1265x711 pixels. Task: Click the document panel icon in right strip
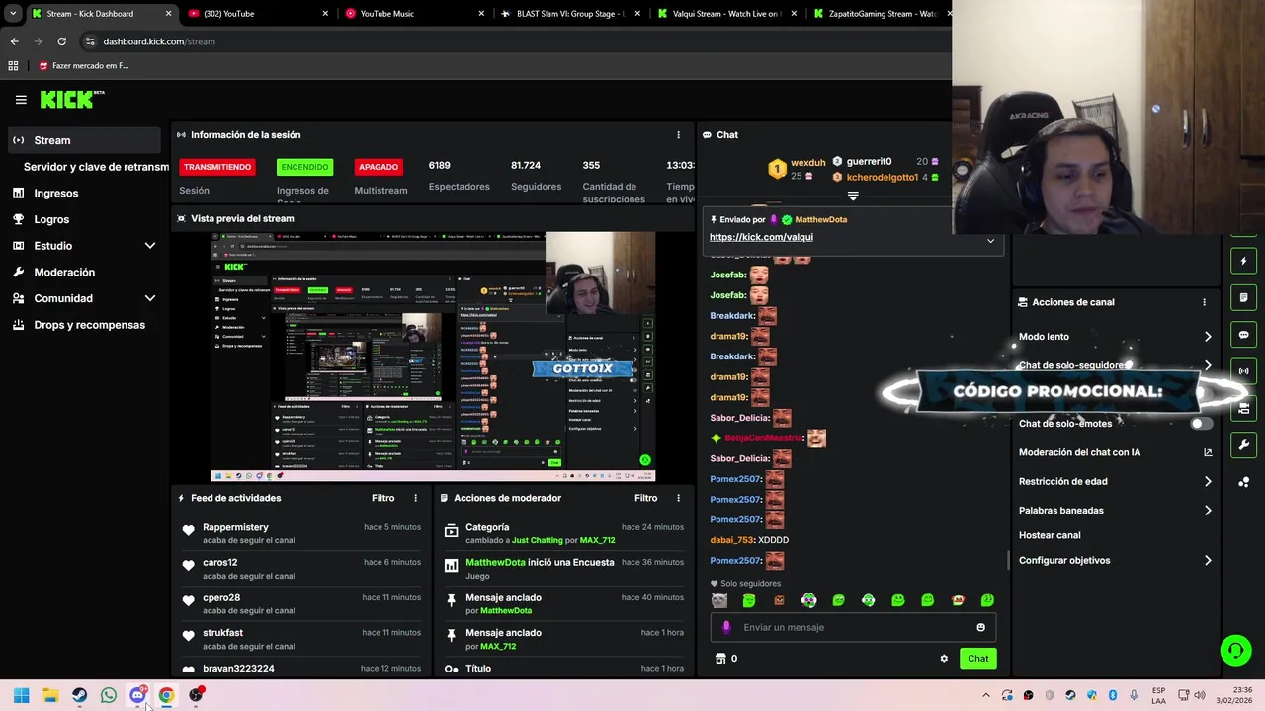pyautogui.click(x=1243, y=297)
